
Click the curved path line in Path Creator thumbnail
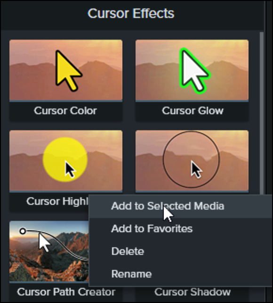tap(64, 244)
